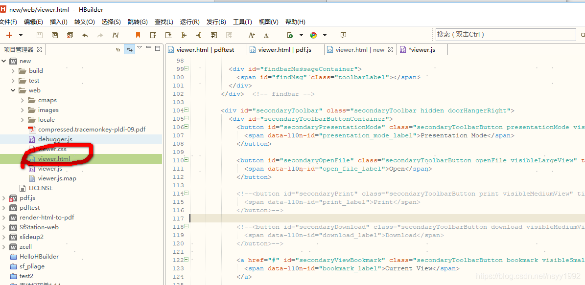Image resolution: width=585 pixels, height=285 pixels.
Task: Collapse the web folder
Action: [13, 90]
